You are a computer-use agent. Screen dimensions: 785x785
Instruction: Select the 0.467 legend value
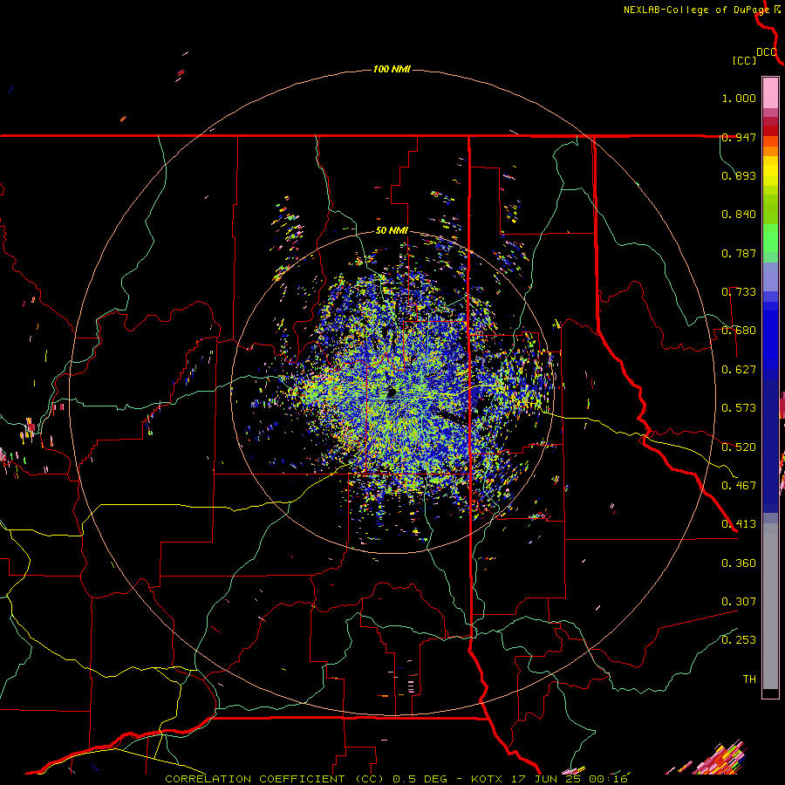coord(739,486)
